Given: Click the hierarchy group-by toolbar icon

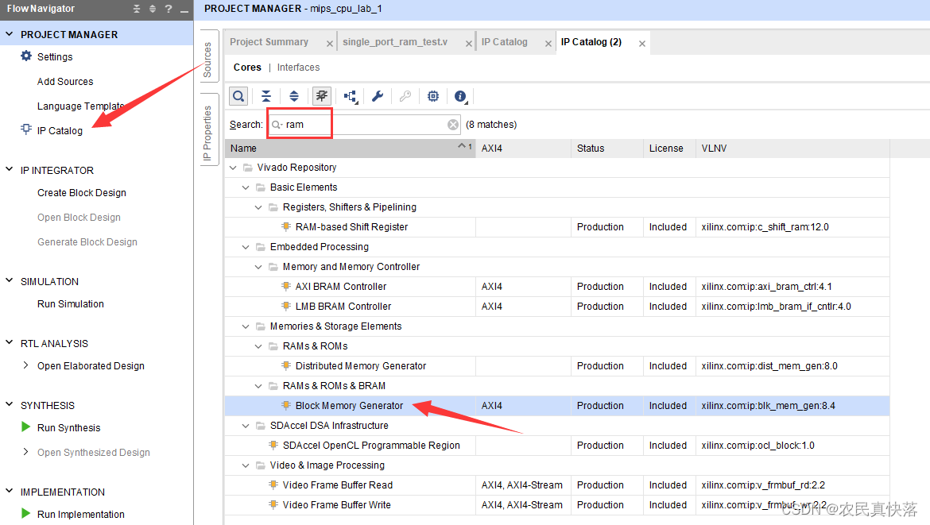Looking at the screenshot, I should click(x=350, y=96).
